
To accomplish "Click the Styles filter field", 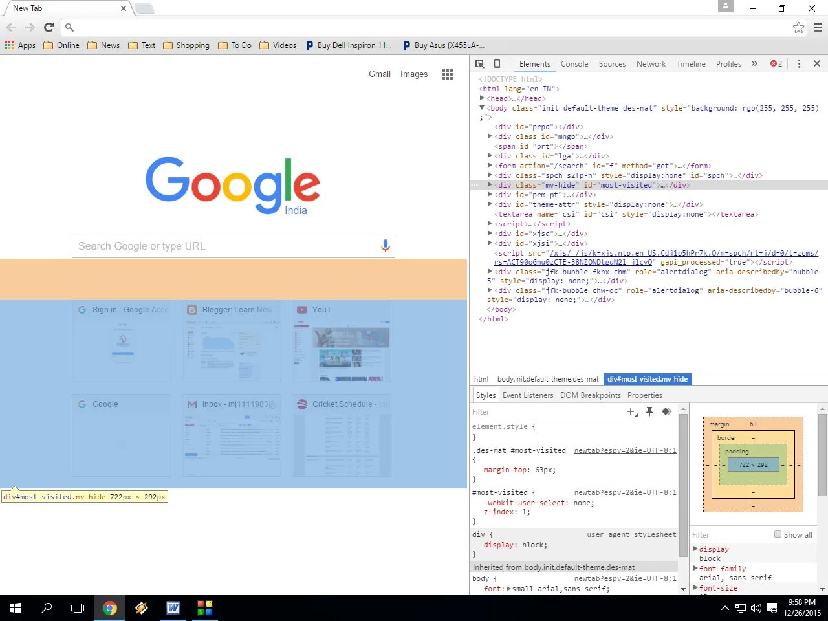I will [547, 411].
